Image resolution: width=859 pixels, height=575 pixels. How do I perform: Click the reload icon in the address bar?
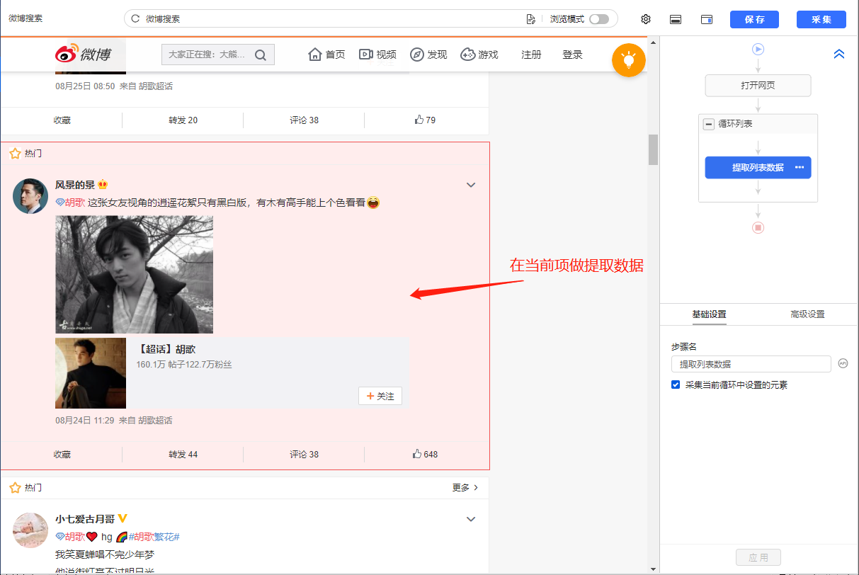(x=135, y=19)
